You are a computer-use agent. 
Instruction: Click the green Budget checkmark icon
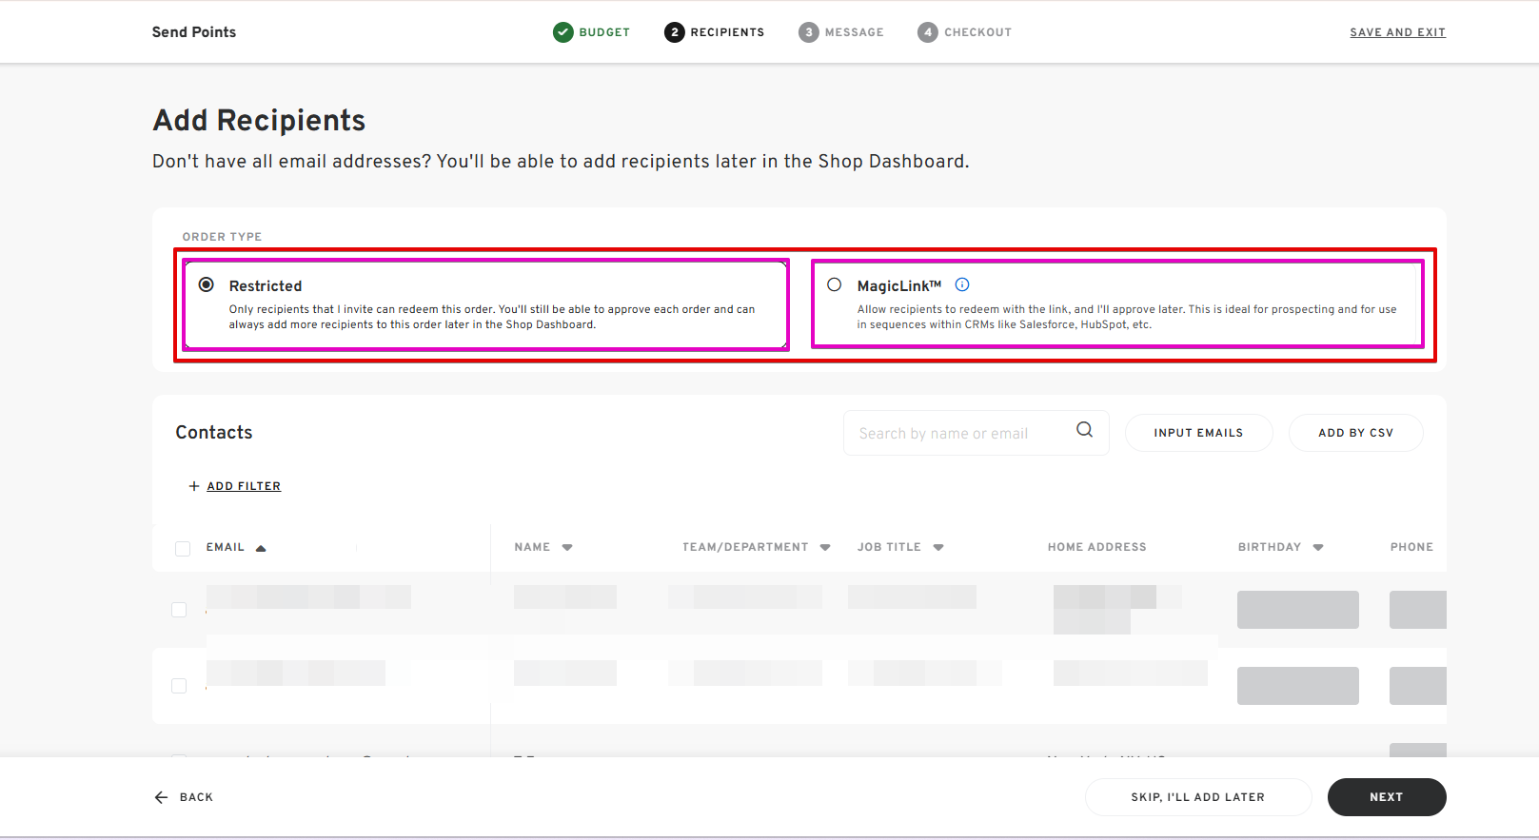tap(563, 32)
